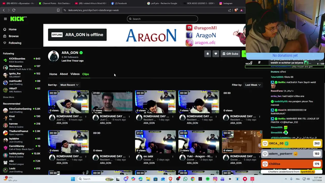The width and height of the screenshot is (325, 183).
Task: Reload the page with refresh icon
Action: point(14,10)
